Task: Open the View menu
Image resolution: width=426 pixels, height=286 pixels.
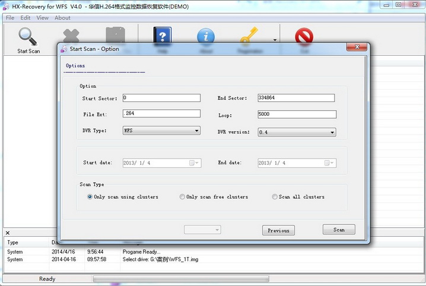Action: [42, 18]
